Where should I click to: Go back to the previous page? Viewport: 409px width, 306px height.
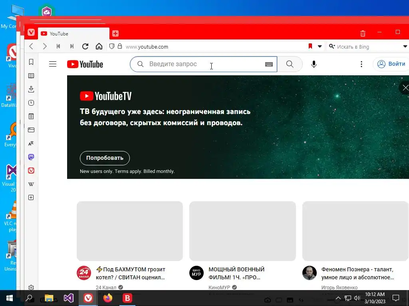click(x=31, y=46)
